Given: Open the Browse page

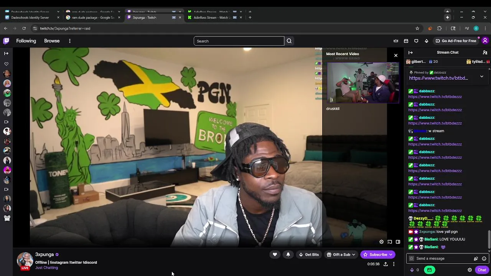Looking at the screenshot, I should tap(52, 41).
